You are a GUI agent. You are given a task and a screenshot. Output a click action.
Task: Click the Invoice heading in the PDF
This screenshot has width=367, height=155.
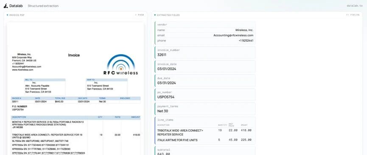click(74, 55)
